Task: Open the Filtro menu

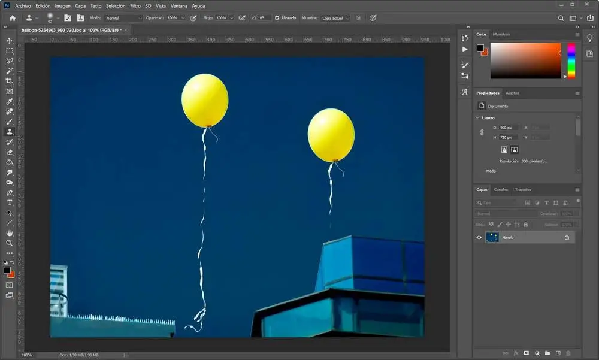Action: coord(135,5)
